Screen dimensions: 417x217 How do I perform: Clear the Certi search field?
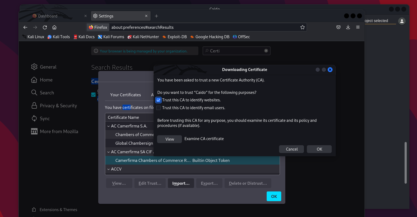[266, 51]
